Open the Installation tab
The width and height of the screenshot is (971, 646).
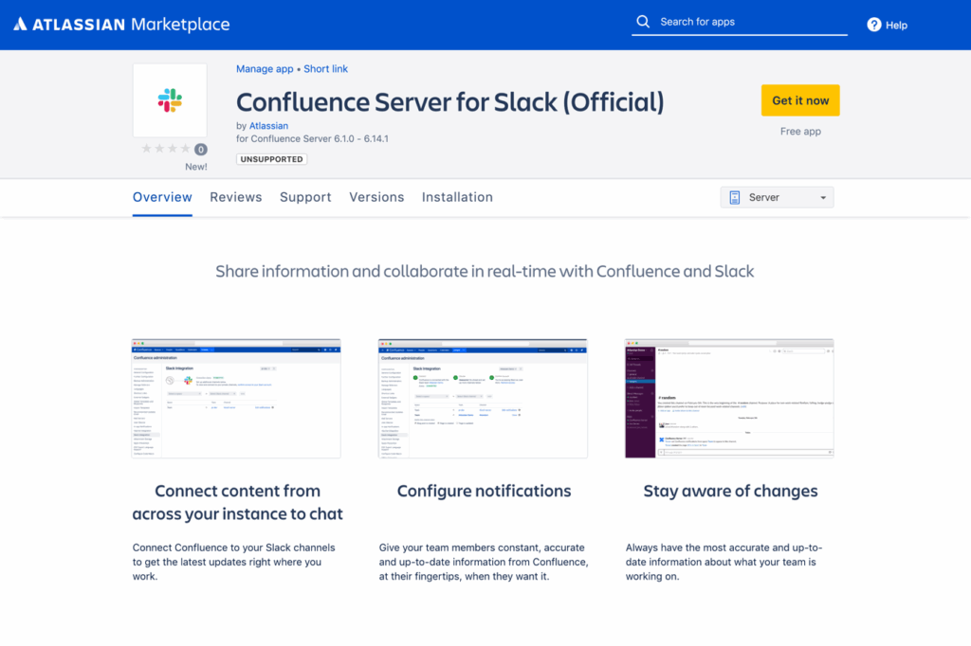click(457, 197)
